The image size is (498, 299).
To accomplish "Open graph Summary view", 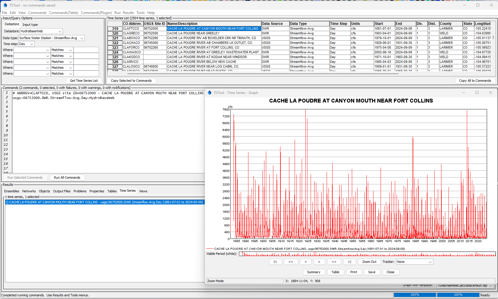I will (x=314, y=272).
